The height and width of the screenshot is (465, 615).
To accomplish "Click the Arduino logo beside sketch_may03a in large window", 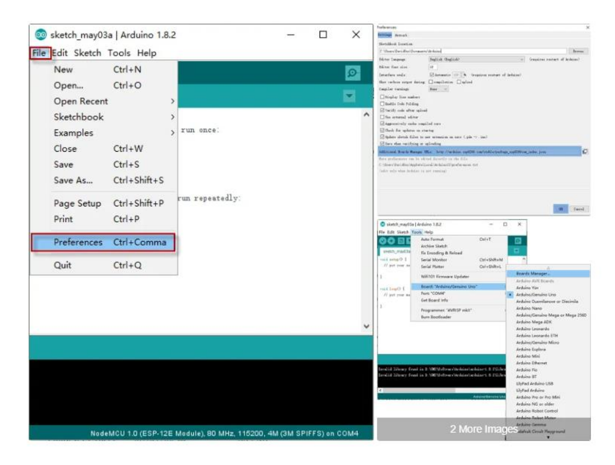I will [41, 35].
